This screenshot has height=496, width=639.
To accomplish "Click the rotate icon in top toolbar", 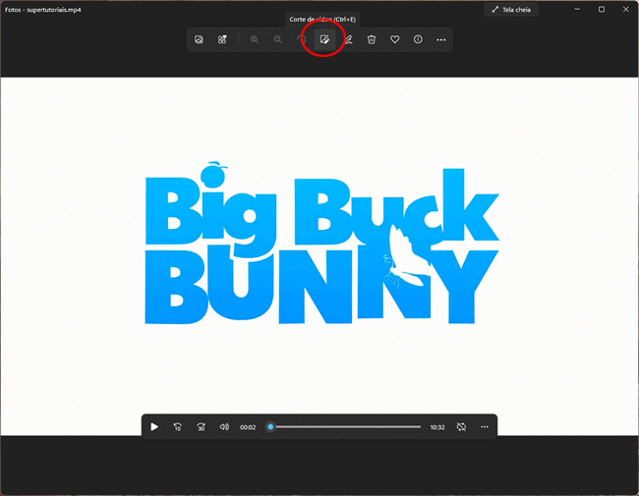I will (x=302, y=39).
